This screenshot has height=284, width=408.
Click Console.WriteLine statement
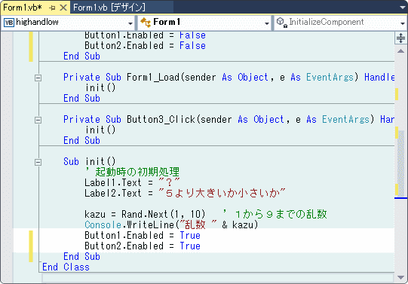coord(171,224)
